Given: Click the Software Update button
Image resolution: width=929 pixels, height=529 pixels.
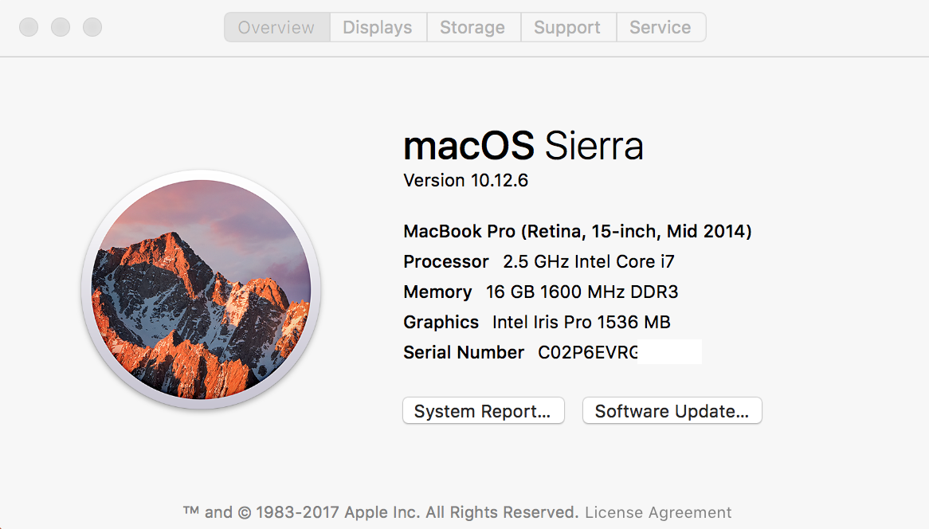Looking at the screenshot, I should [672, 411].
